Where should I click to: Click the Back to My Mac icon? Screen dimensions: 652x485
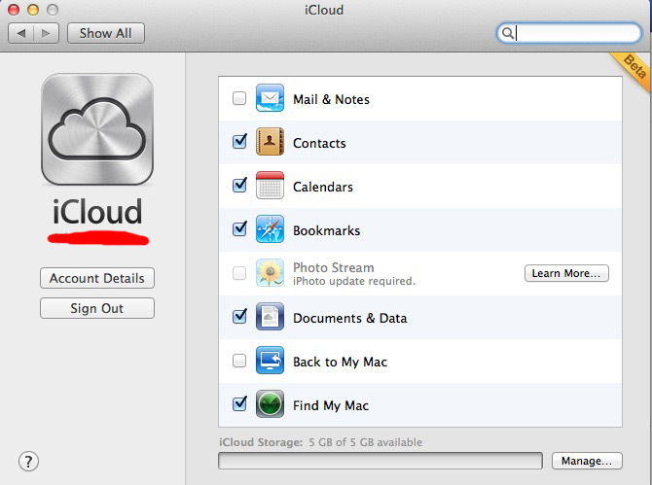click(x=270, y=362)
